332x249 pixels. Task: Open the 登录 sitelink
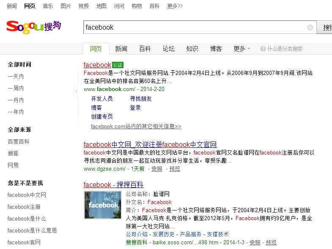coord(135,108)
